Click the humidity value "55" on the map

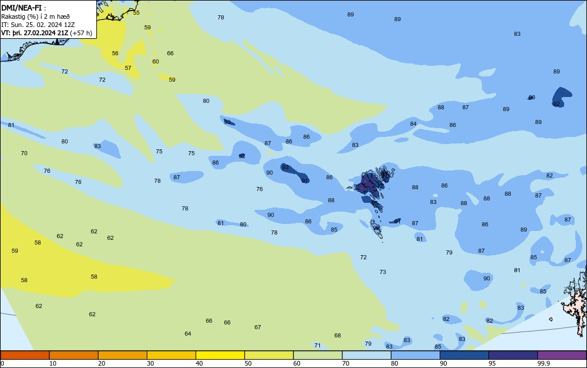tap(136, 13)
